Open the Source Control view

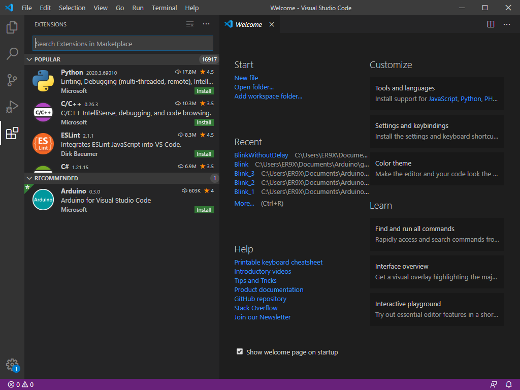coord(12,80)
